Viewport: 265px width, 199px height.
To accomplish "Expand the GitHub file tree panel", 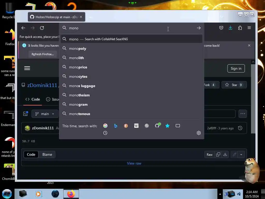I will pos(26,114).
